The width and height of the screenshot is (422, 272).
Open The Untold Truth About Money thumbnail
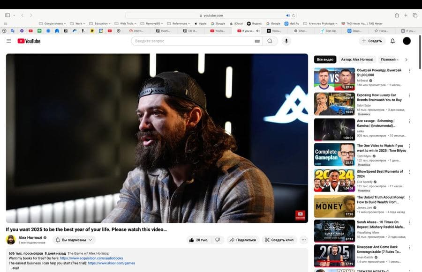[334, 206]
